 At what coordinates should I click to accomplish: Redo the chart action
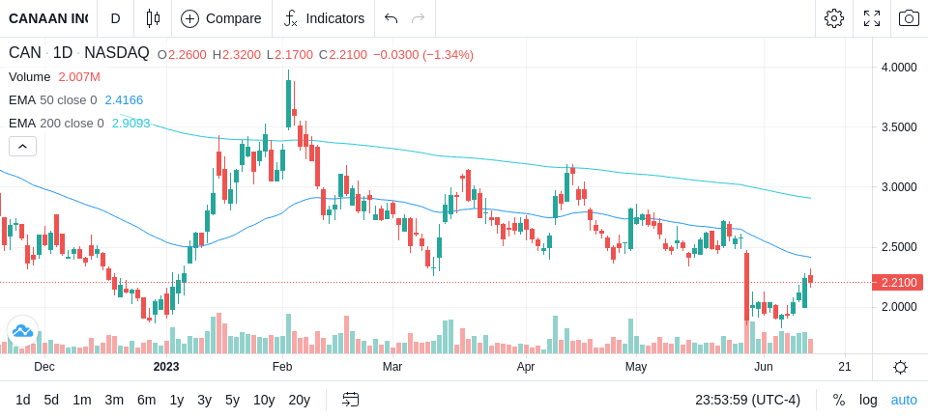pos(419,18)
